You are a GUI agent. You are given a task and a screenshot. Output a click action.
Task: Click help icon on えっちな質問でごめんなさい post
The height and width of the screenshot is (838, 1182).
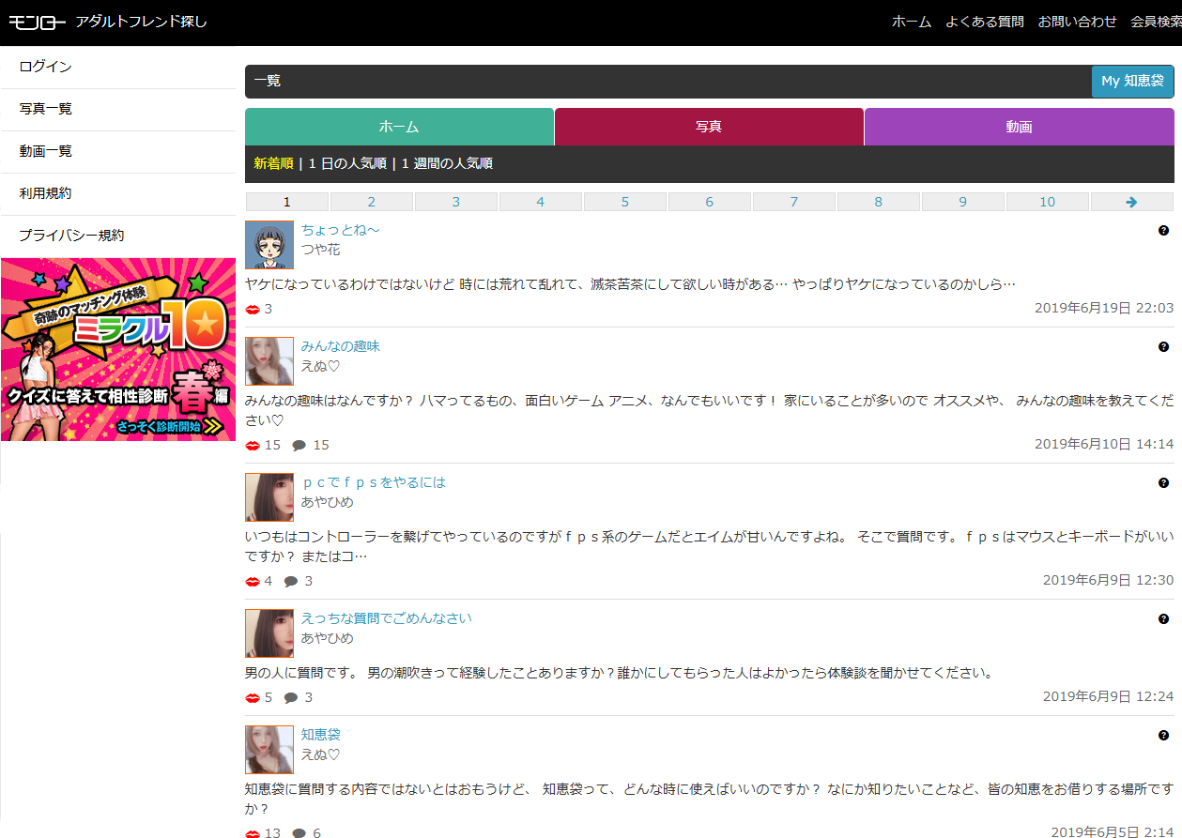pos(1164,618)
